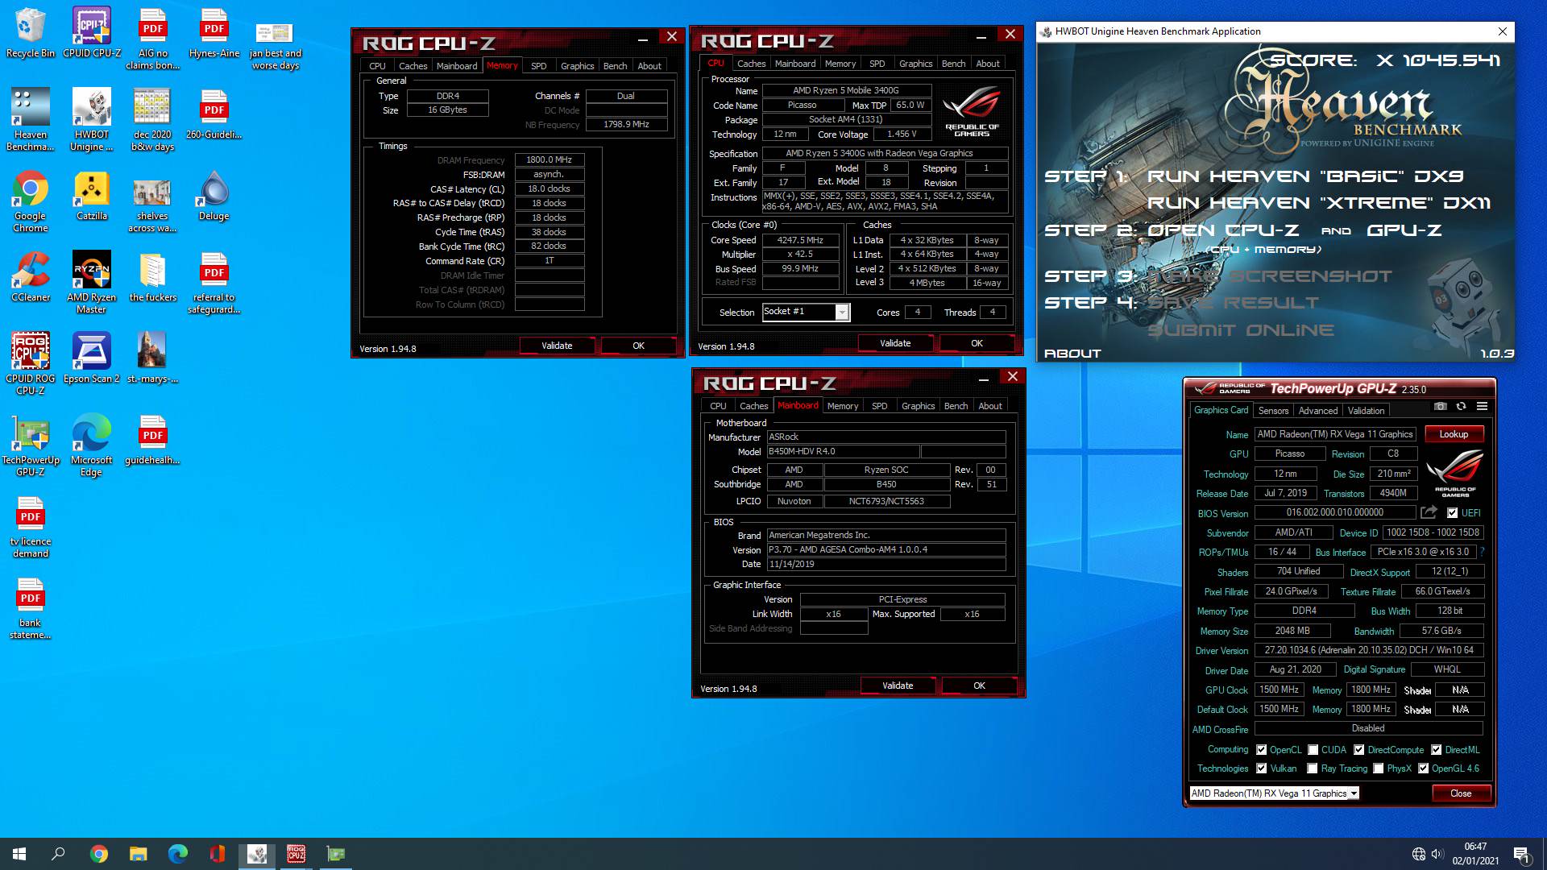Select the HWBOT Unigine desktop shortcut
Screen dimensions: 1547x870
tap(92, 119)
